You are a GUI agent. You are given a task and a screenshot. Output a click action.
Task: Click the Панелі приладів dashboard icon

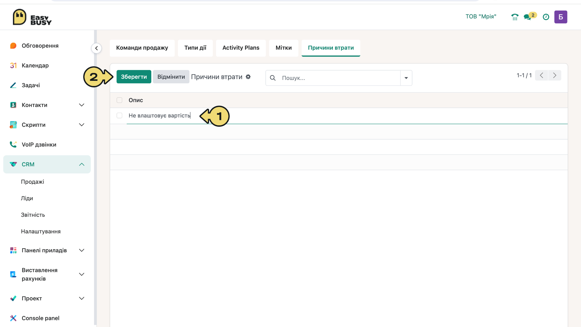13,250
